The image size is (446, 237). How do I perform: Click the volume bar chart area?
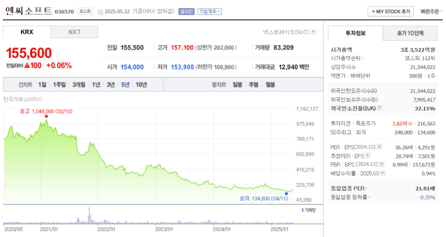148,216
